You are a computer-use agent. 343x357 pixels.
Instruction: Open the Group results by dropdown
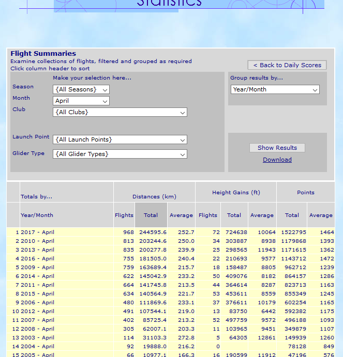point(275,89)
